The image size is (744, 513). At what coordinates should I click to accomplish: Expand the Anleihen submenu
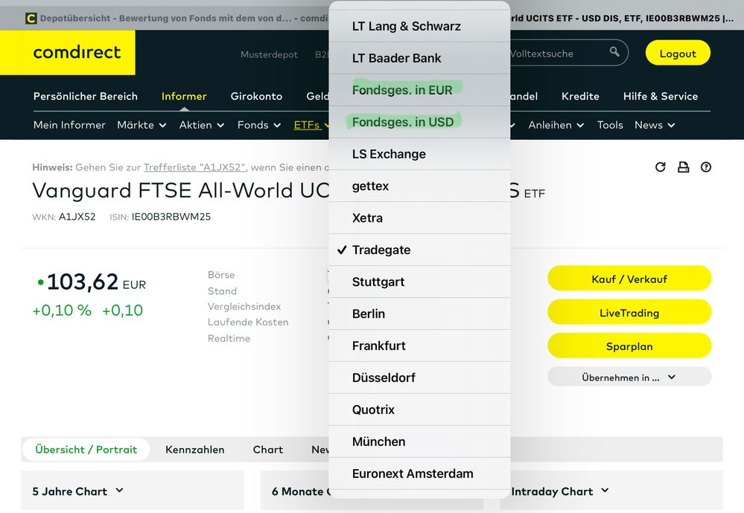pyautogui.click(x=556, y=125)
